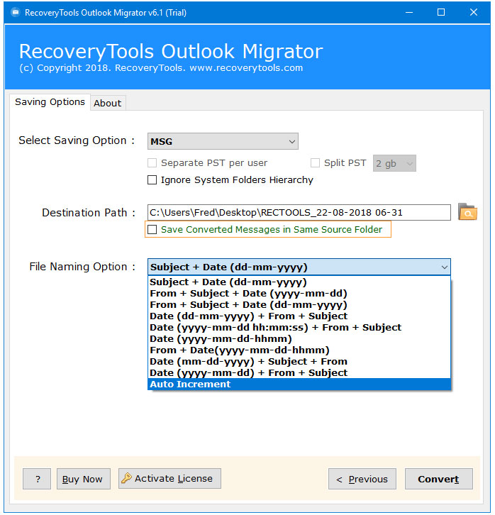Go back with the Previous button
This screenshot has height=515, width=495.
coord(362,479)
